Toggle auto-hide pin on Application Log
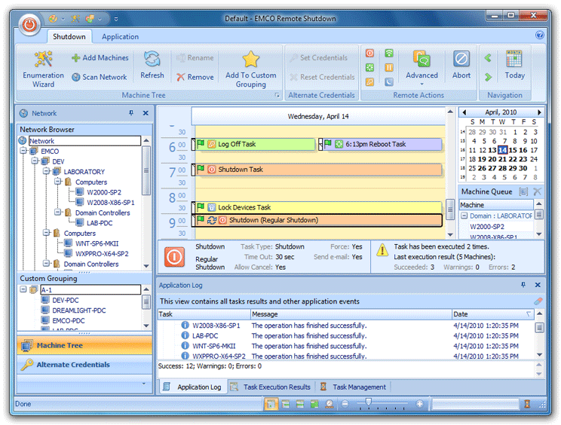Viewport: 561px width, 425px height. [x=523, y=286]
